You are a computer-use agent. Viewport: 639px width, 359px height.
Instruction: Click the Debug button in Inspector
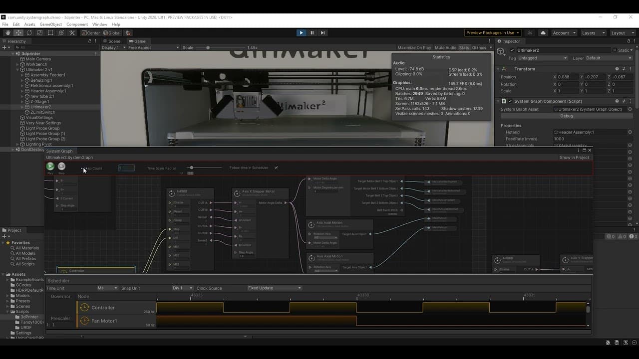(x=567, y=116)
